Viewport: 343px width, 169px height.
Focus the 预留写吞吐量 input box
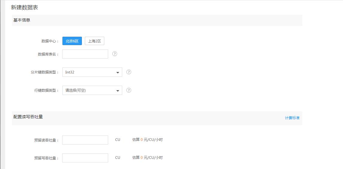tap(85, 158)
